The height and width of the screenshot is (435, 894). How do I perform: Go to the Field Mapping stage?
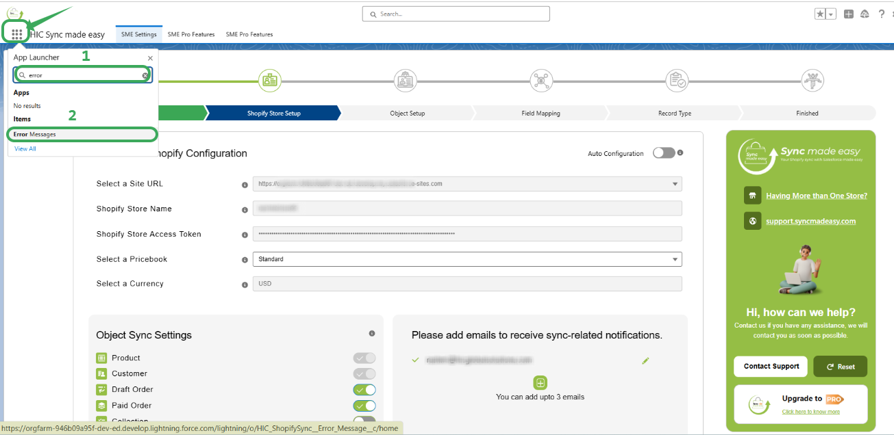(541, 113)
